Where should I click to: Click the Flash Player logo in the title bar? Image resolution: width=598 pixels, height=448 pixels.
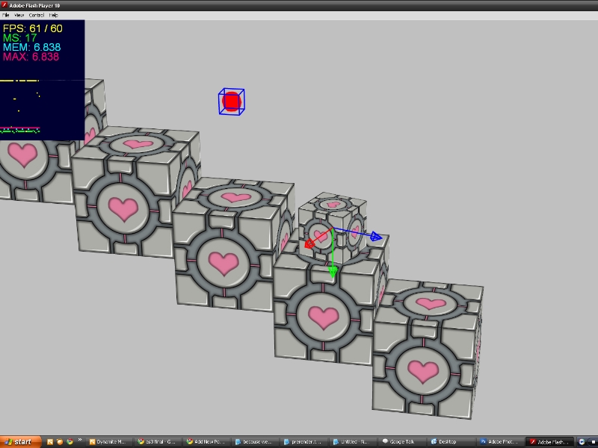tap(4, 4)
